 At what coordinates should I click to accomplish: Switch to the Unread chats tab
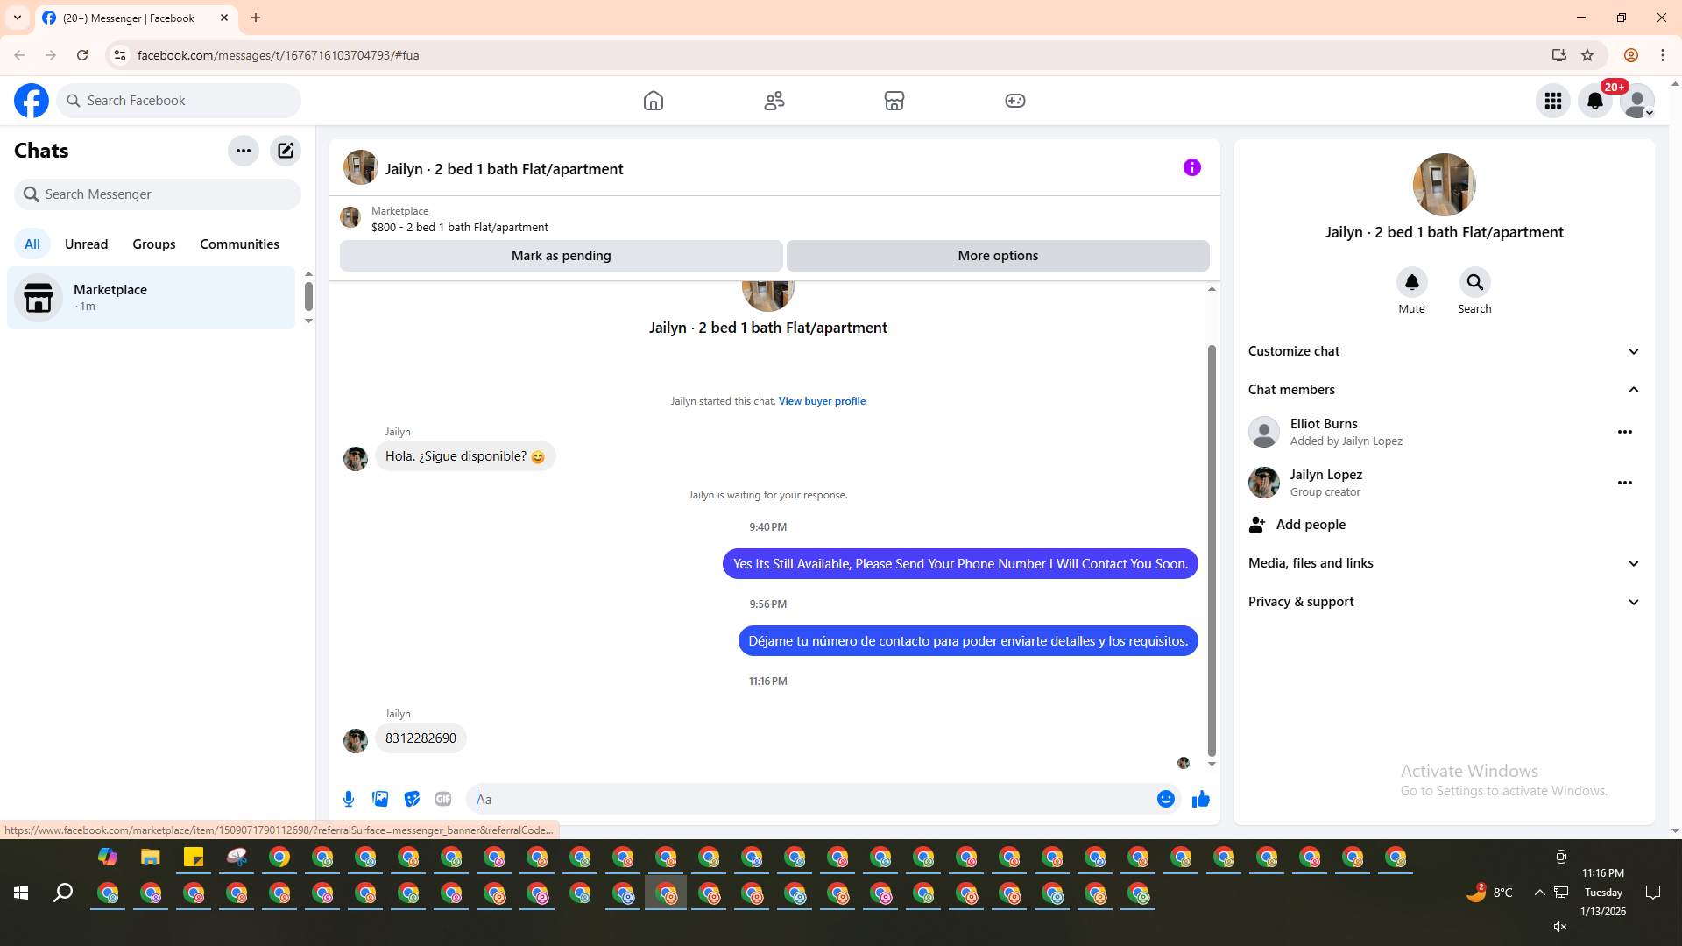click(x=86, y=244)
